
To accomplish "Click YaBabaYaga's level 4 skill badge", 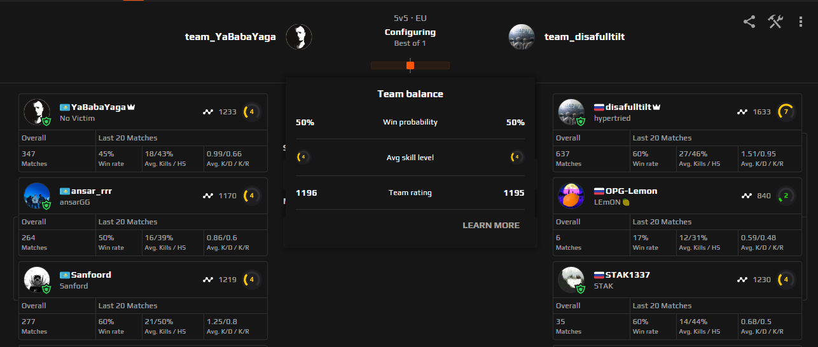I will click(x=252, y=112).
